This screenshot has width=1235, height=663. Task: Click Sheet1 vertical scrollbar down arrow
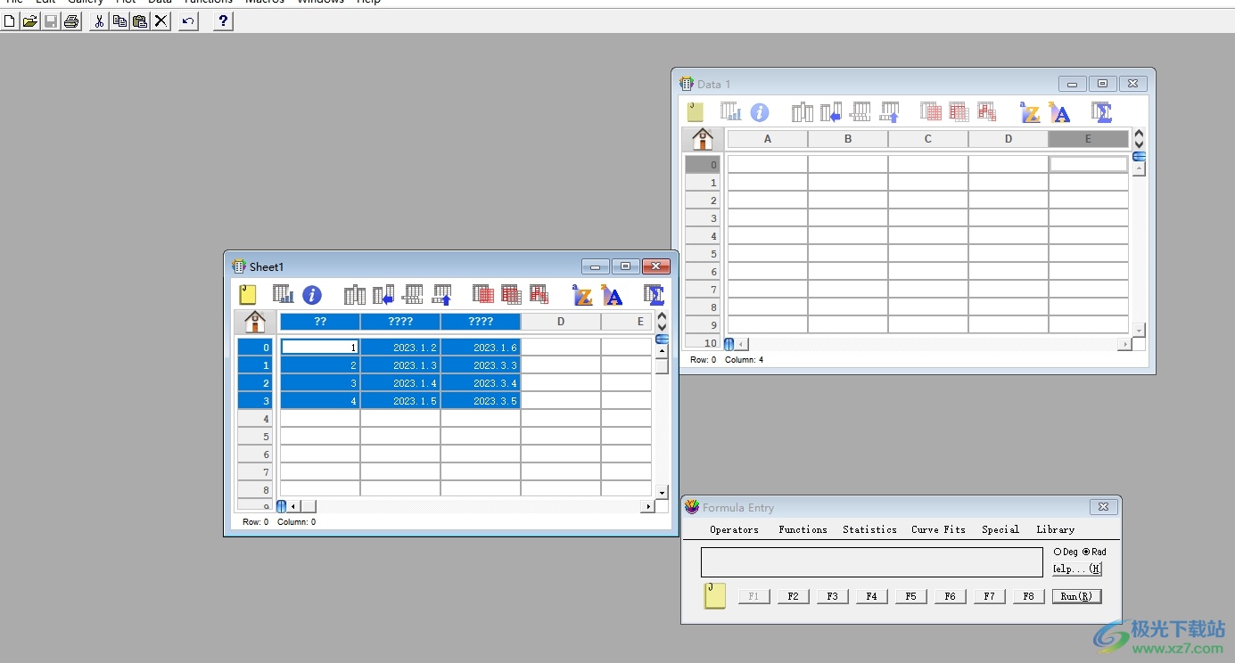662,493
